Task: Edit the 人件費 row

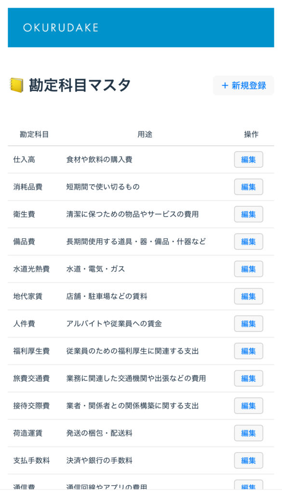Action: pos(248,324)
